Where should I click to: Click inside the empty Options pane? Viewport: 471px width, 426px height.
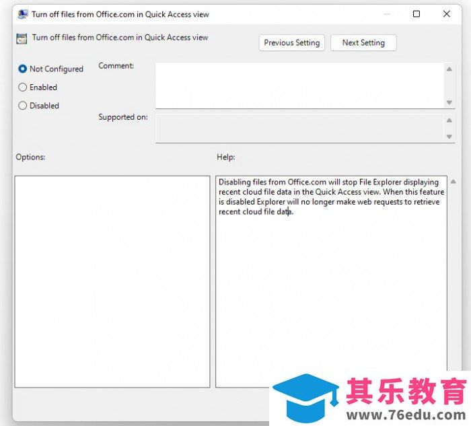click(112, 281)
